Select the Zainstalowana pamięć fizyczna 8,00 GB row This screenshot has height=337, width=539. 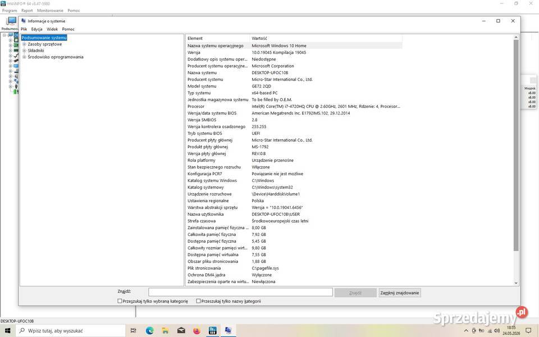294,227
